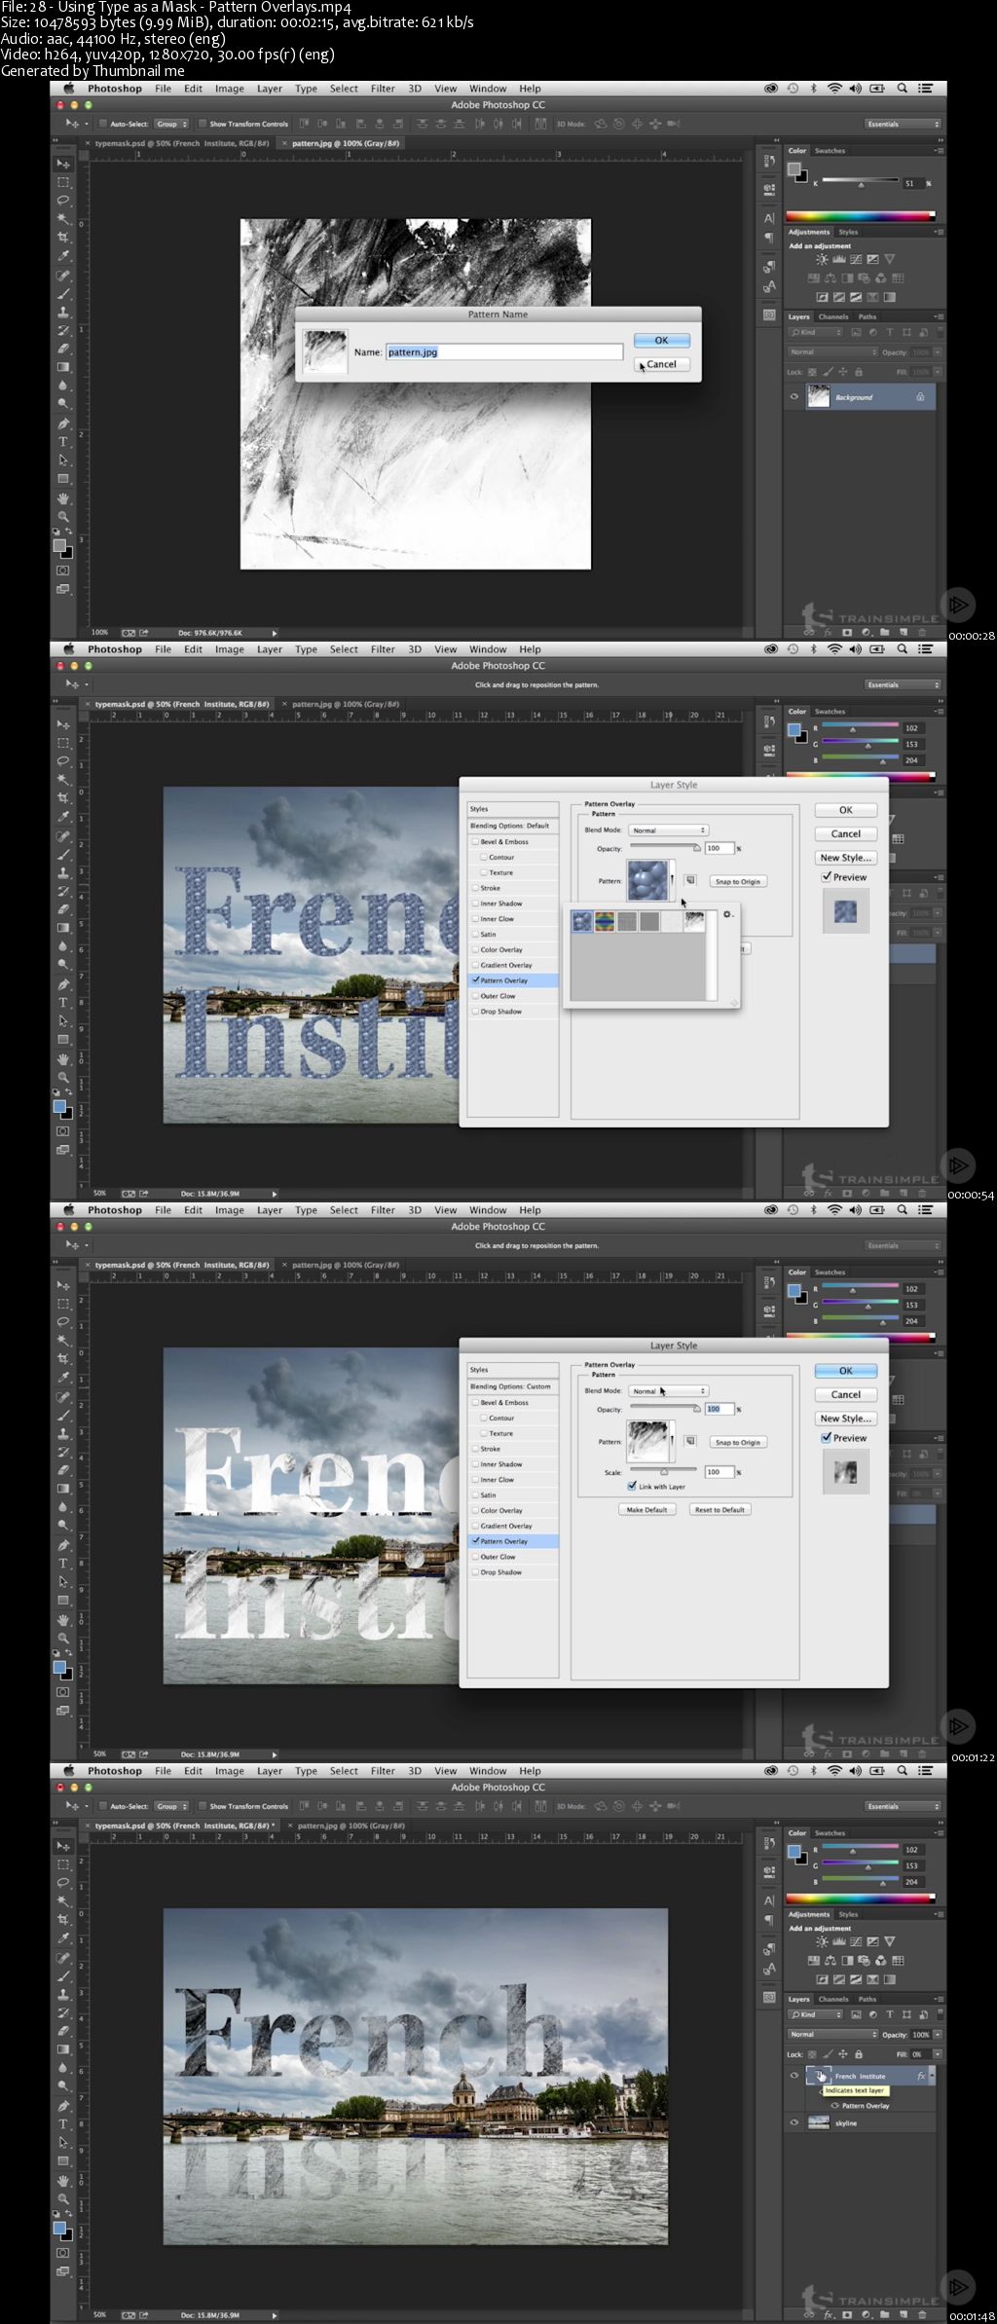Select the Move tool in the 00:01:48 frame
The image size is (997, 2324).
[x=63, y=1846]
